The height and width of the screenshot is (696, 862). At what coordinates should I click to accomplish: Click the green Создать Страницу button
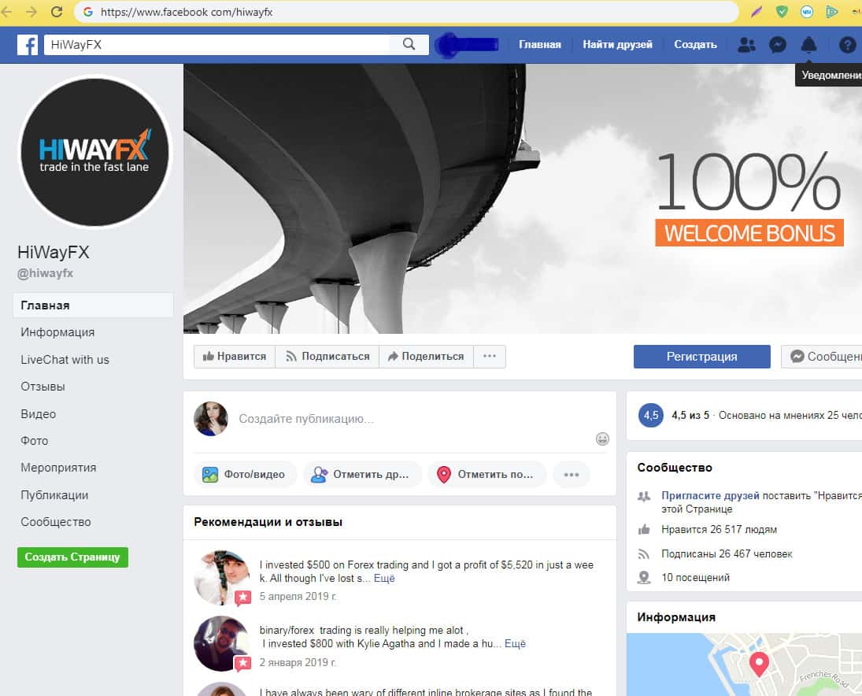point(72,557)
